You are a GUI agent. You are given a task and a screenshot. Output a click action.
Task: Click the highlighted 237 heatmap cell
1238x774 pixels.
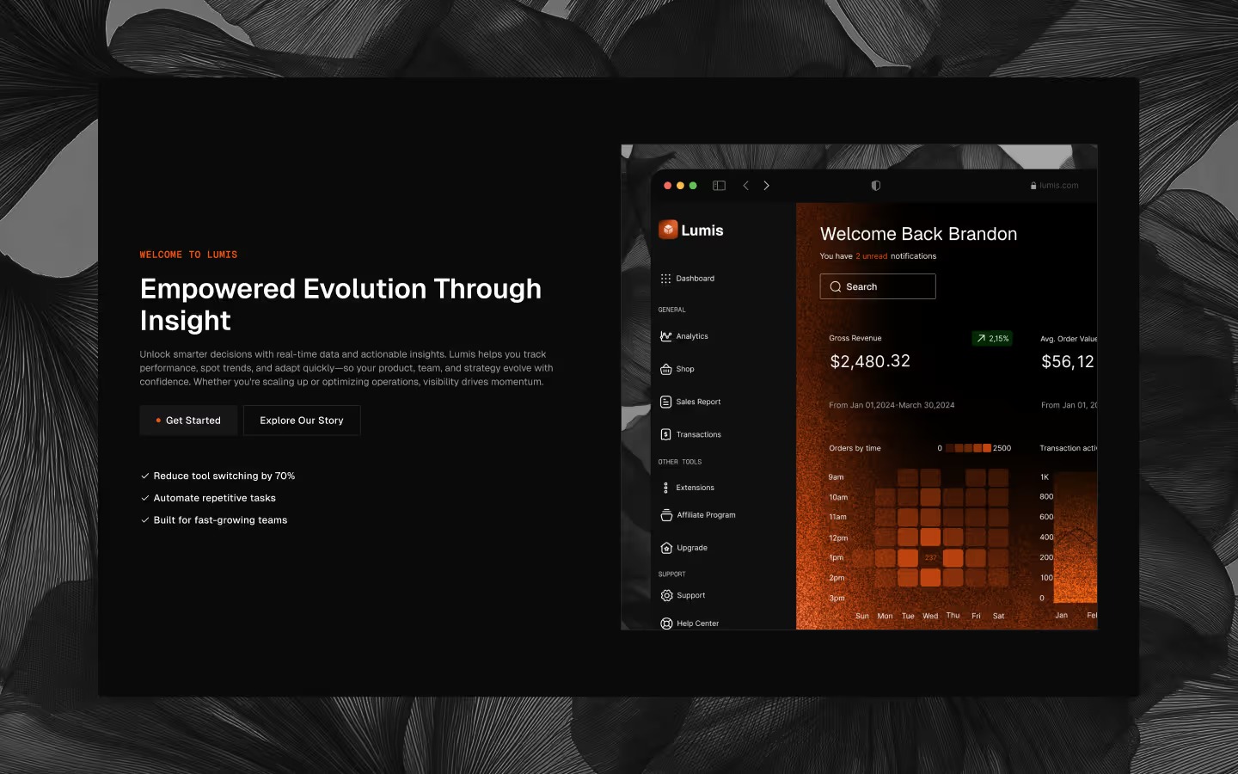coord(930,557)
